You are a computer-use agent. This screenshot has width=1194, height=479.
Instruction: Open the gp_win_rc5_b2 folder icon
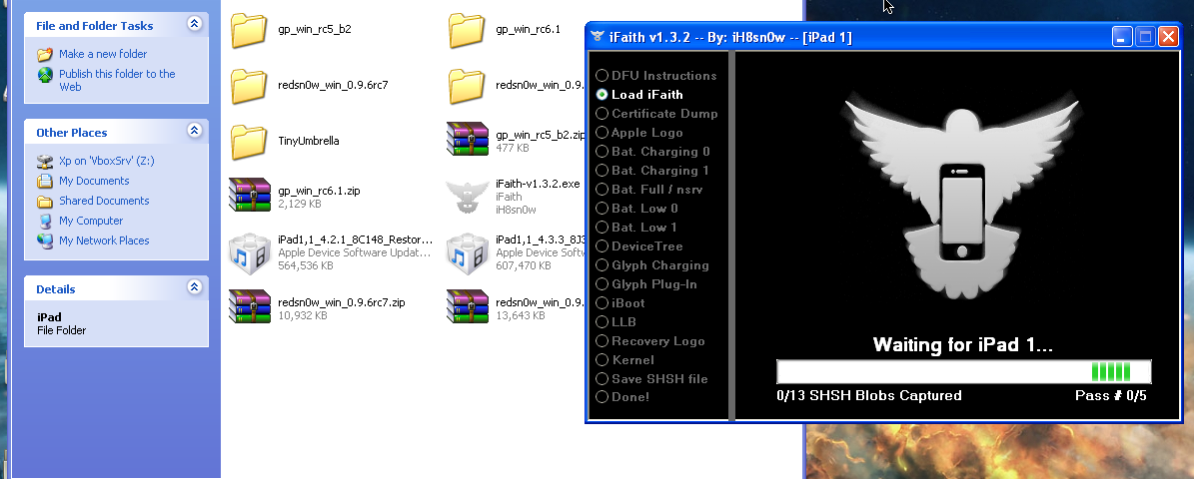[249, 30]
